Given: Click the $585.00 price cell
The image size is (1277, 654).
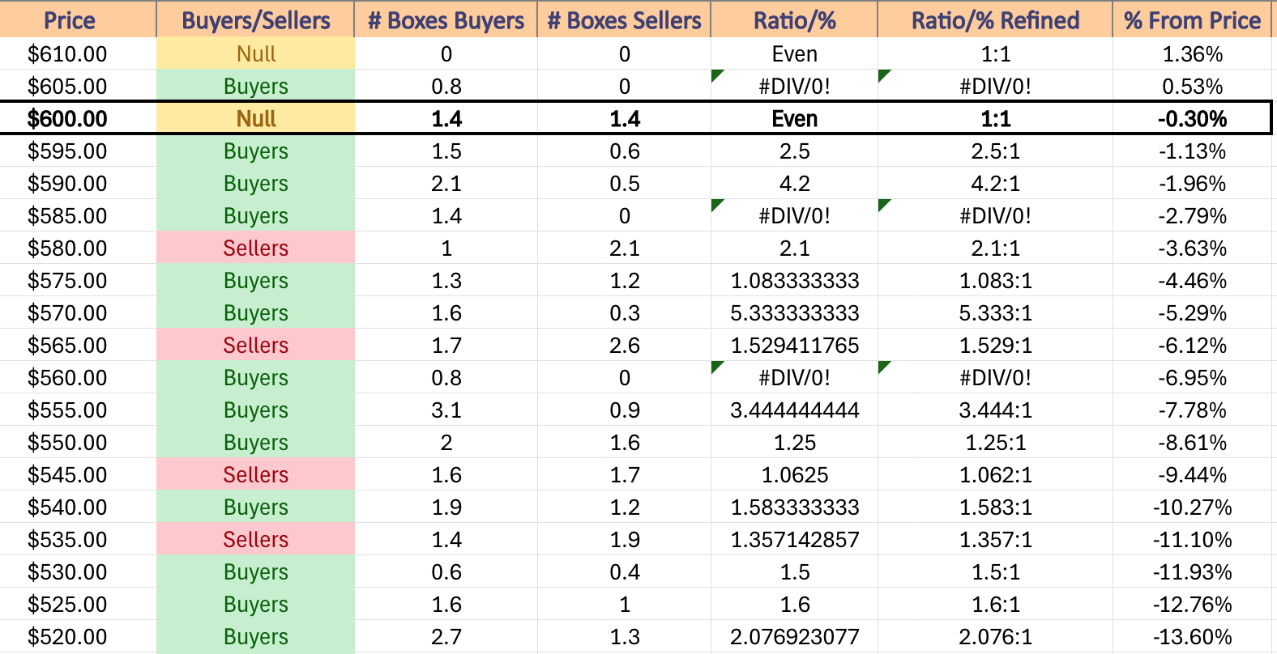Looking at the screenshot, I should pyautogui.click(x=78, y=215).
